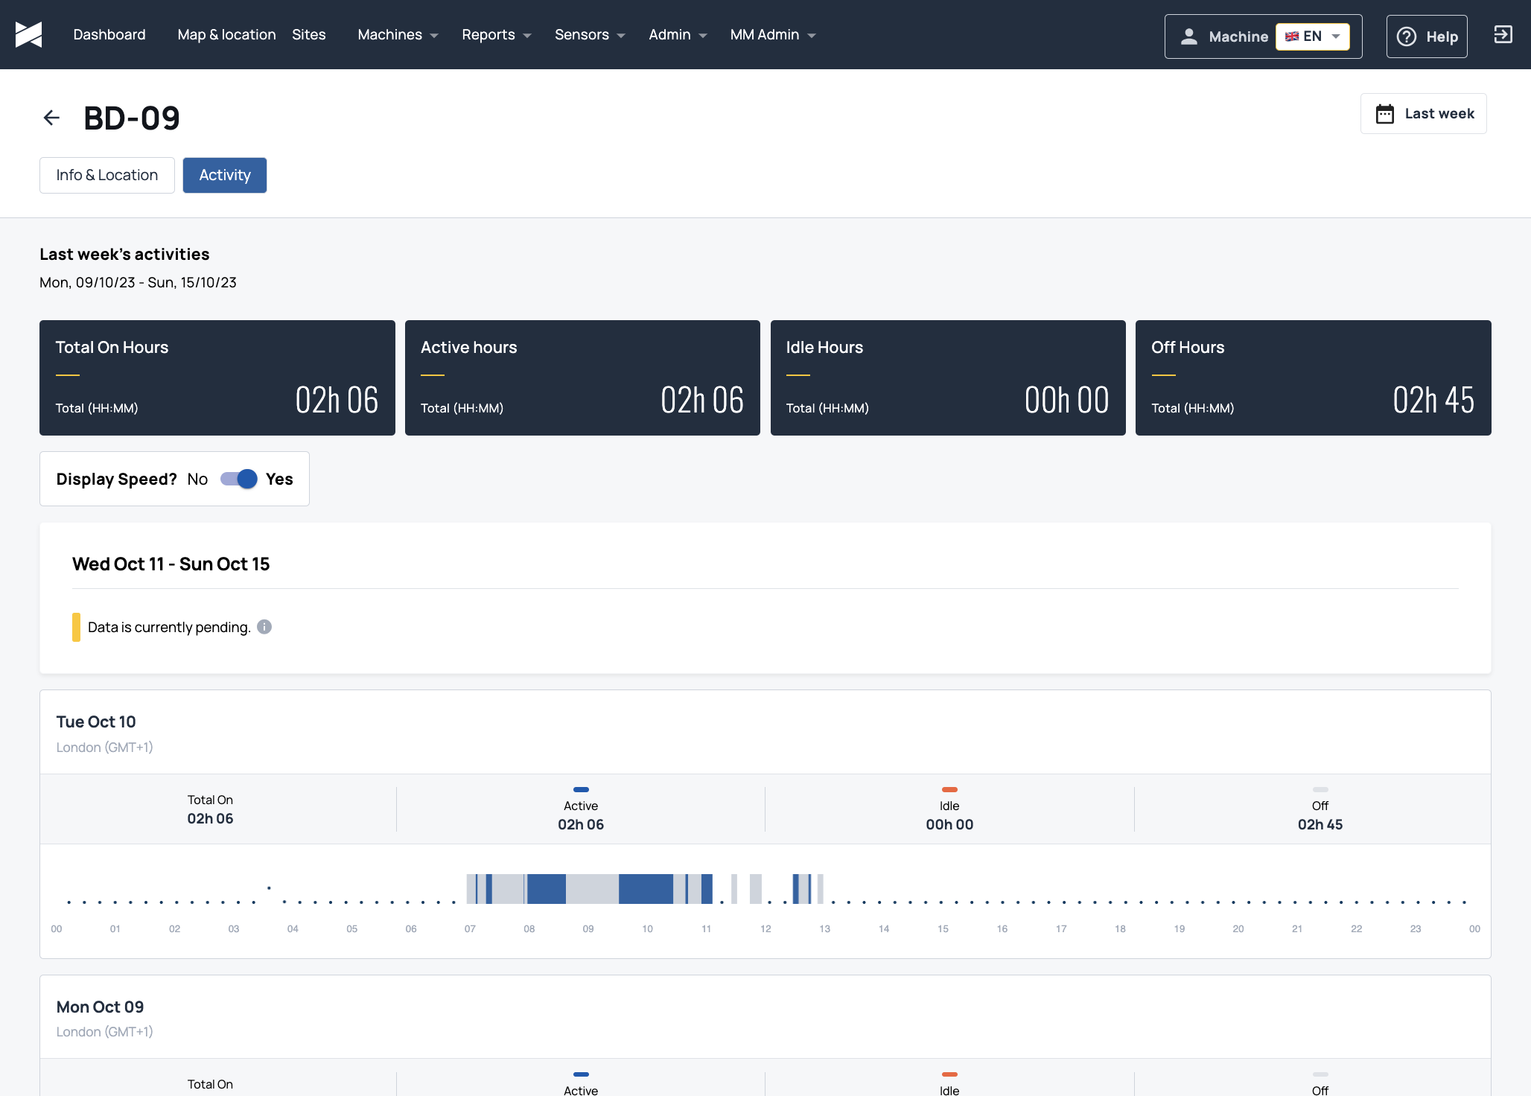The image size is (1531, 1096).
Task: Click the Help button
Action: (1427, 36)
